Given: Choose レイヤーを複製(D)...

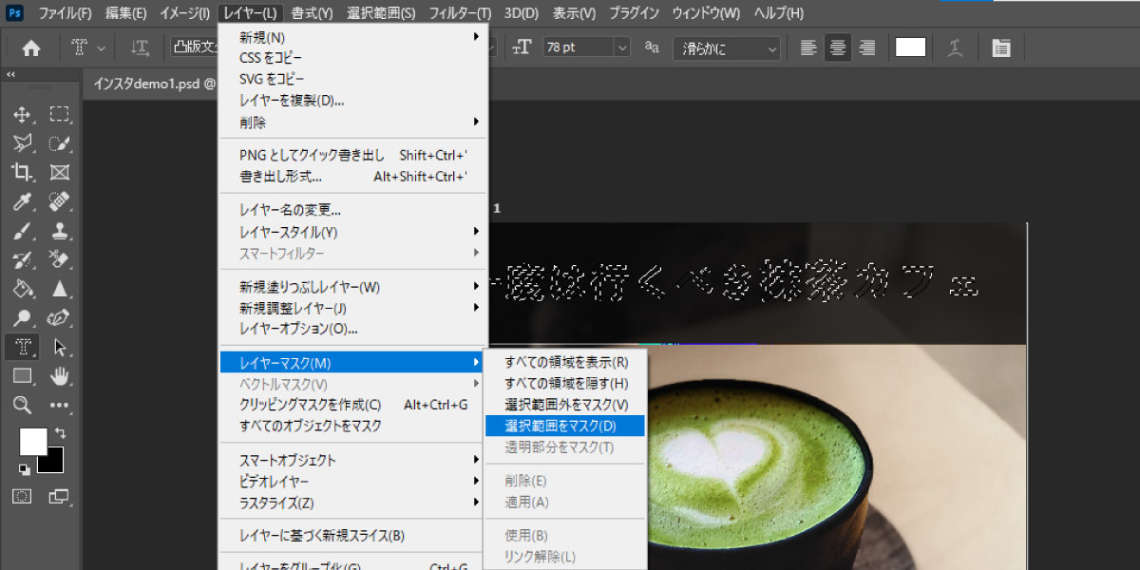Looking at the screenshot, I should point(352,101).
